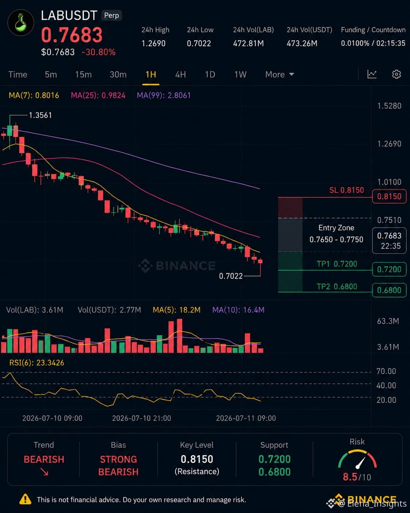Click the RSI 70.00 axis level
The image size is (410, 513).
coord(386,371)
